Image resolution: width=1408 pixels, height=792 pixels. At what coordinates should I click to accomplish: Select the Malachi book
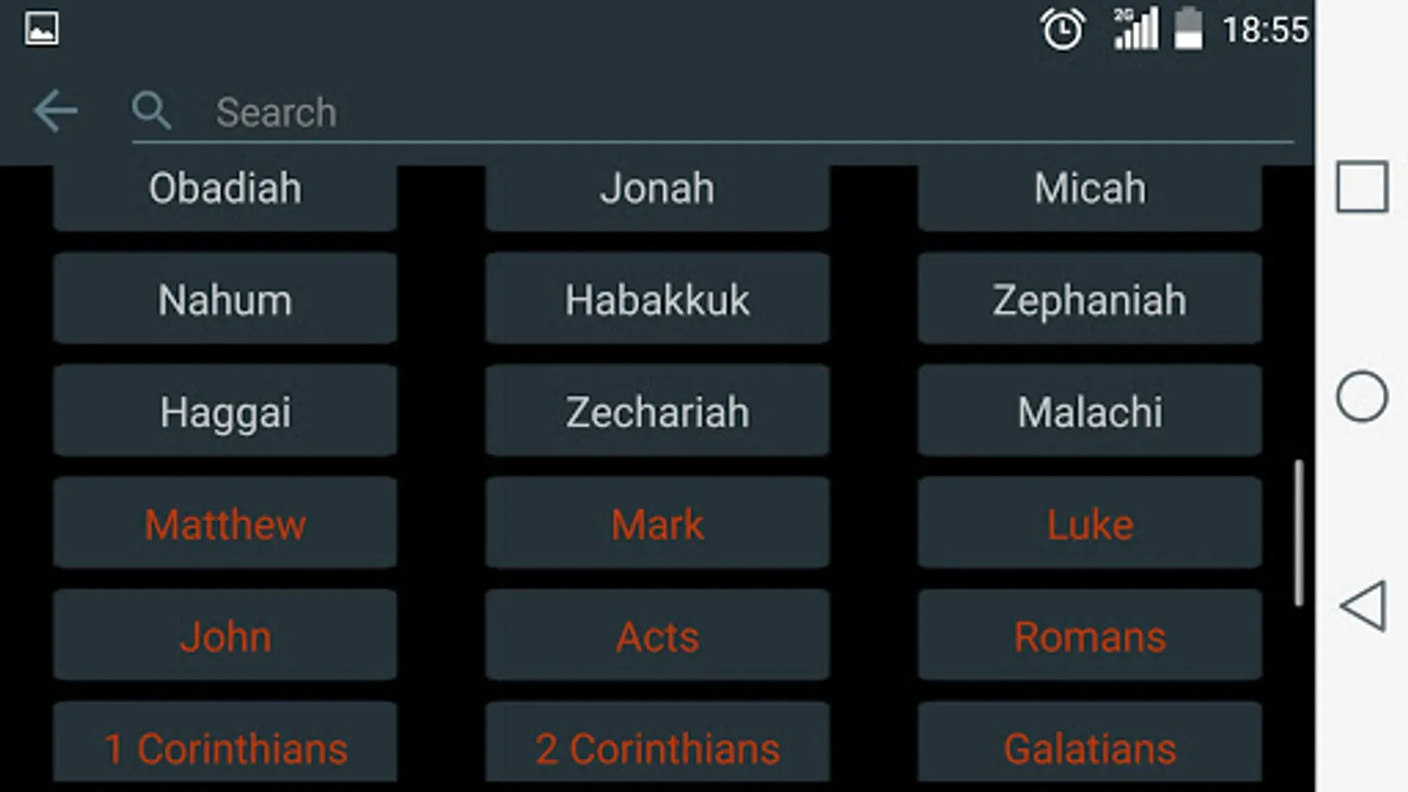click(1089, 411)
